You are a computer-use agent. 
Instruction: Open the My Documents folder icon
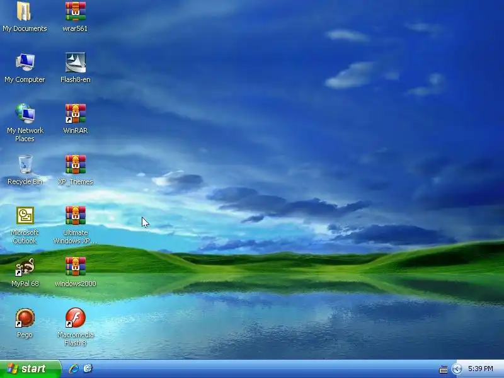[x=24, y=11]
